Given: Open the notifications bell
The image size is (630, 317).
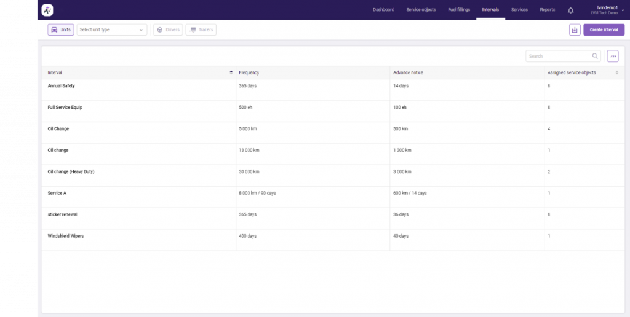Looking at the screenshot, I should pyautogui.click(x=570, y=10).
